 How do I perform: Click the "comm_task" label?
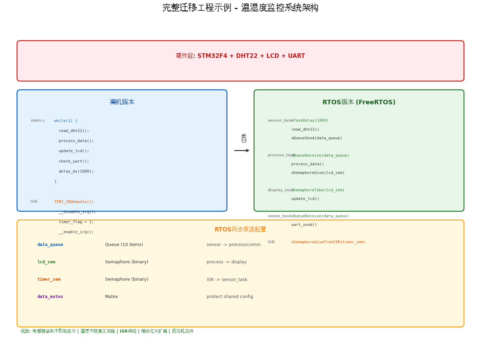[279, 216]
